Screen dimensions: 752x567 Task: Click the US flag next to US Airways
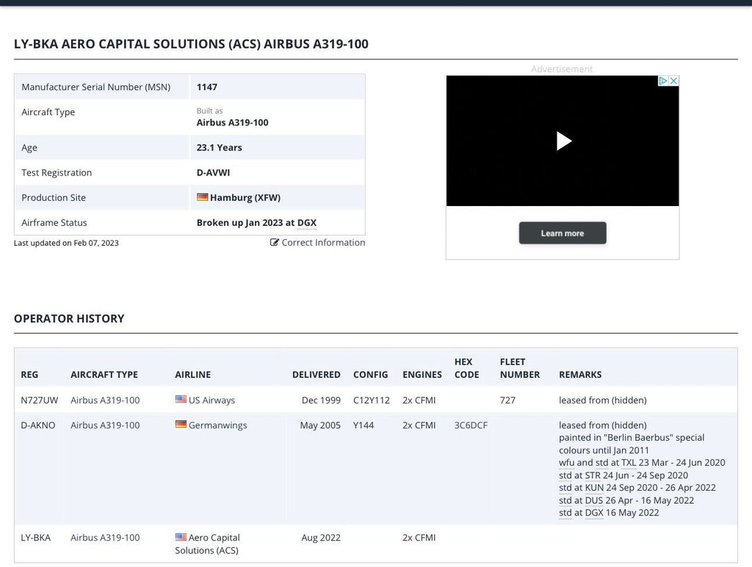pyautogui.click(x=181, y=399)
